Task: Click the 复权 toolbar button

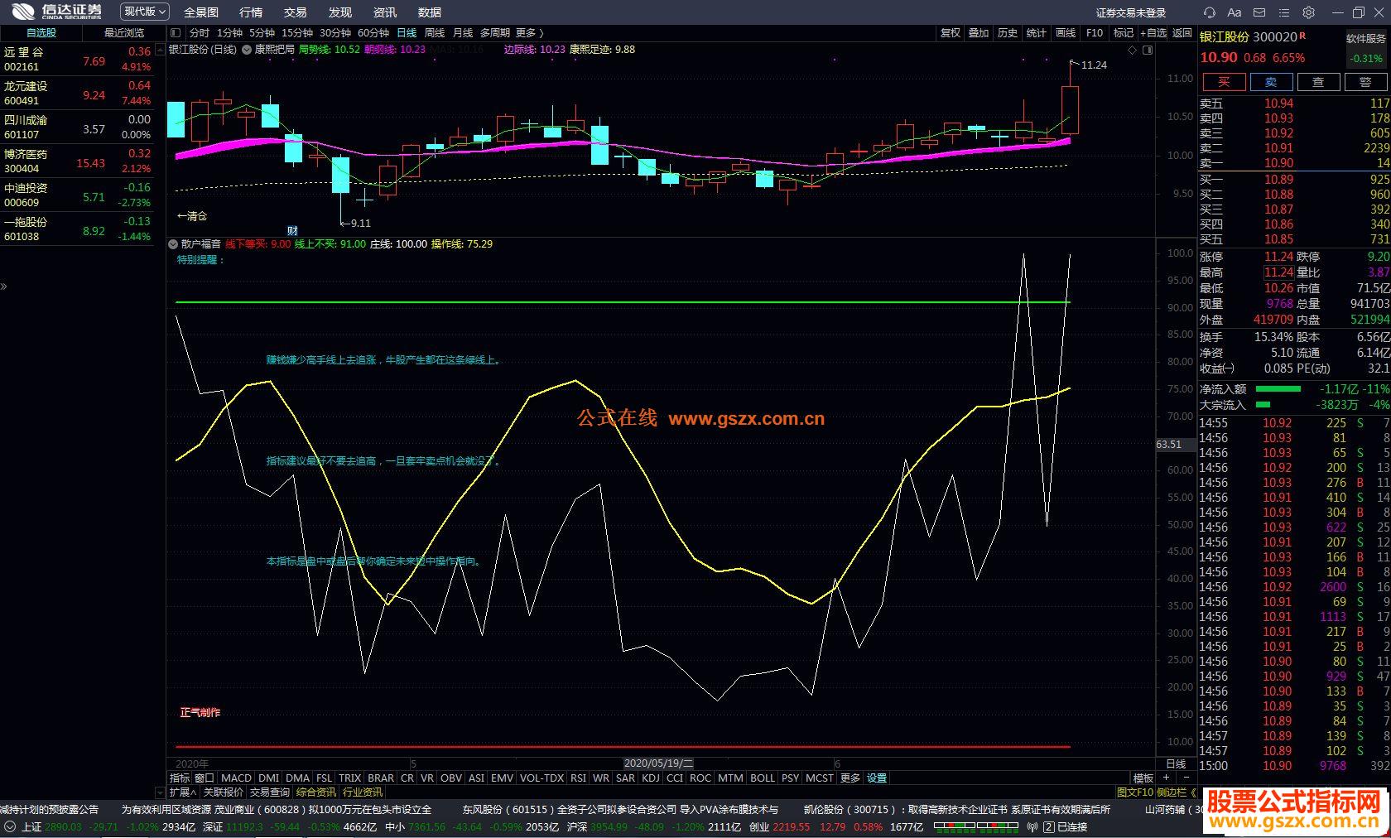Action: (x=951, y=33)
